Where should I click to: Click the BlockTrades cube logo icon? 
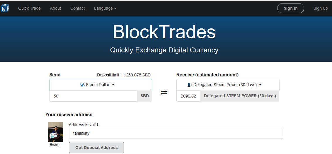[x=5, y=8]
